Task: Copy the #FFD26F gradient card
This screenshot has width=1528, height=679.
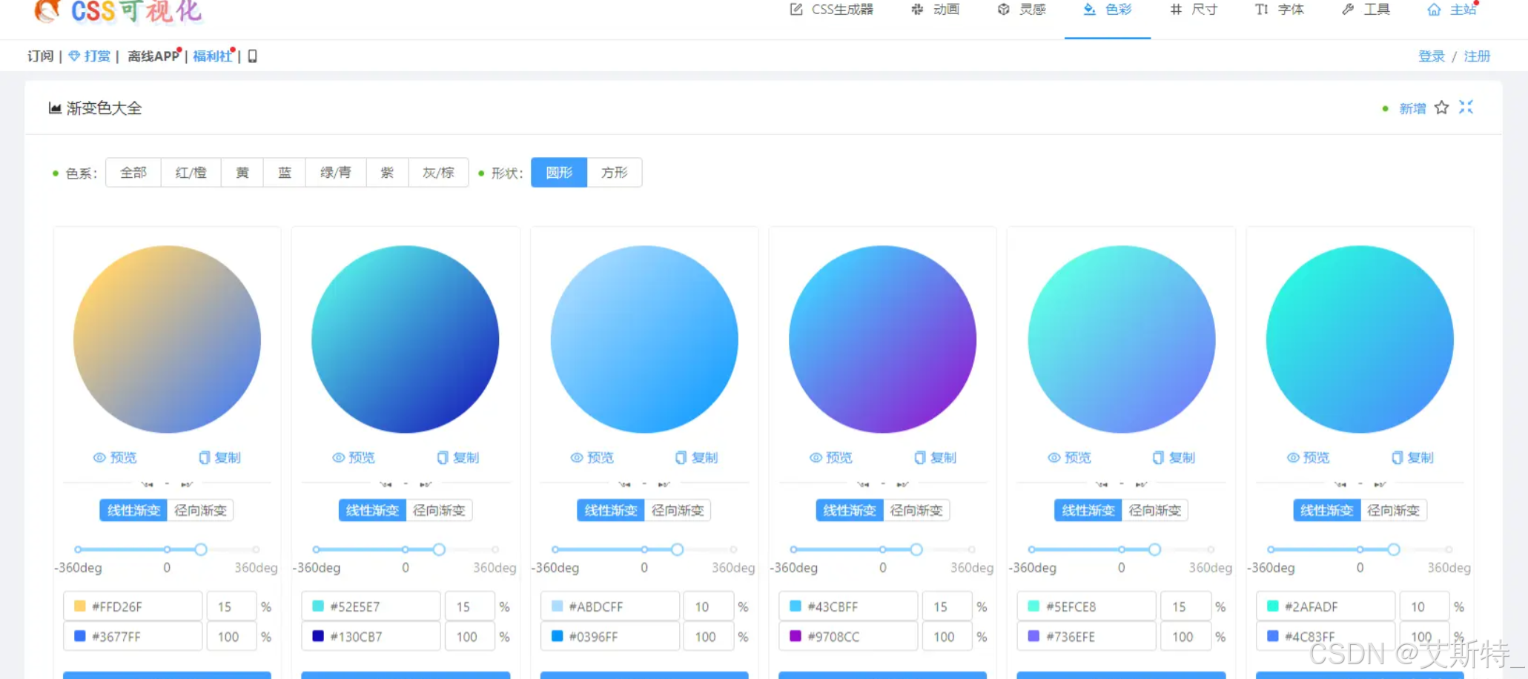Action: click(x=219, y=457)
